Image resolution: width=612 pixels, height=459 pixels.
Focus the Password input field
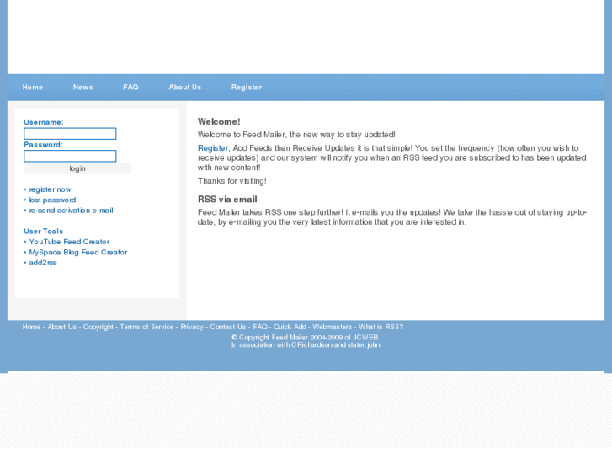point(70,156)
